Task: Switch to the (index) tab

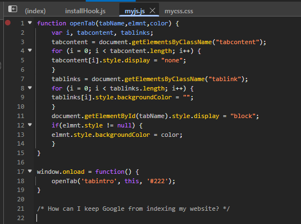Action: (x=35, y=11)
